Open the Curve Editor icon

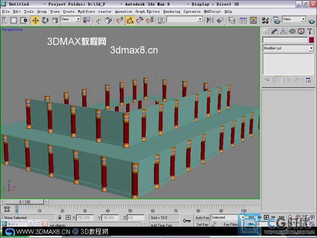point(243,20)
